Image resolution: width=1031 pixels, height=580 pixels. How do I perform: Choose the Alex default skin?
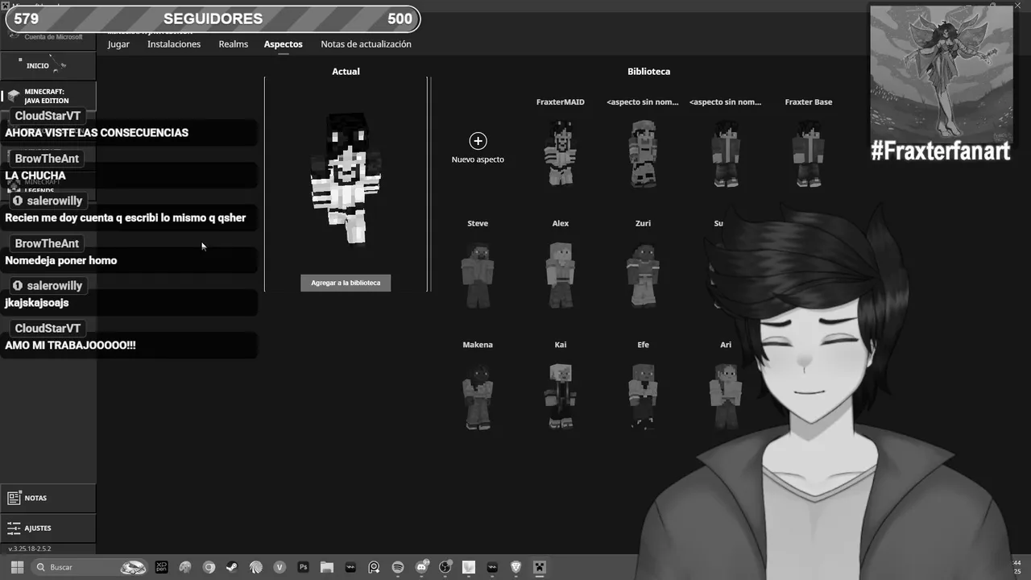[561, 274]
